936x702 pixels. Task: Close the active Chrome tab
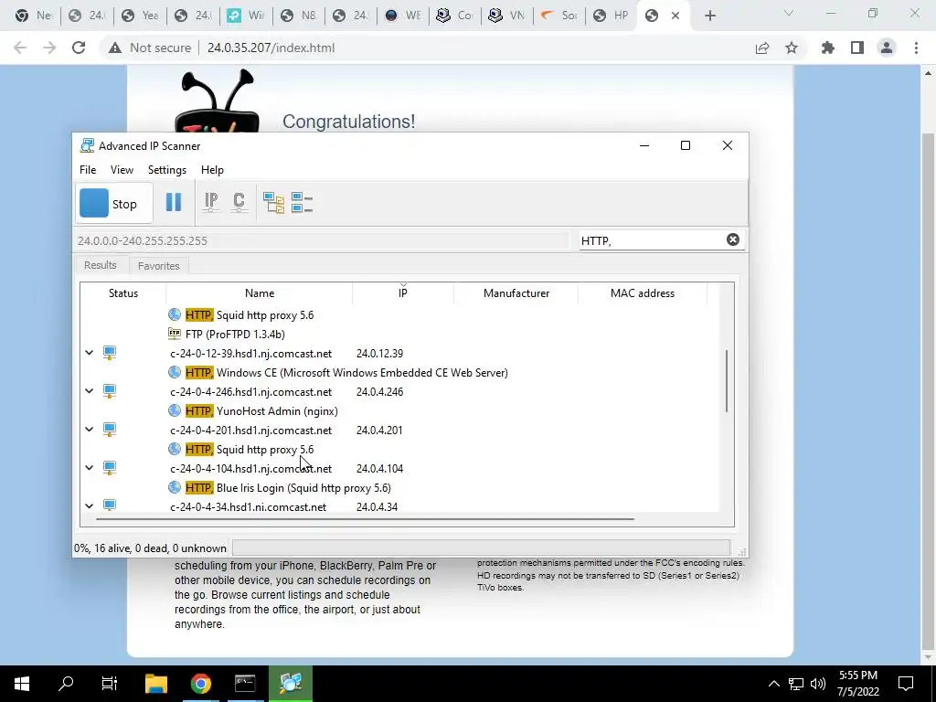[675, 16]
